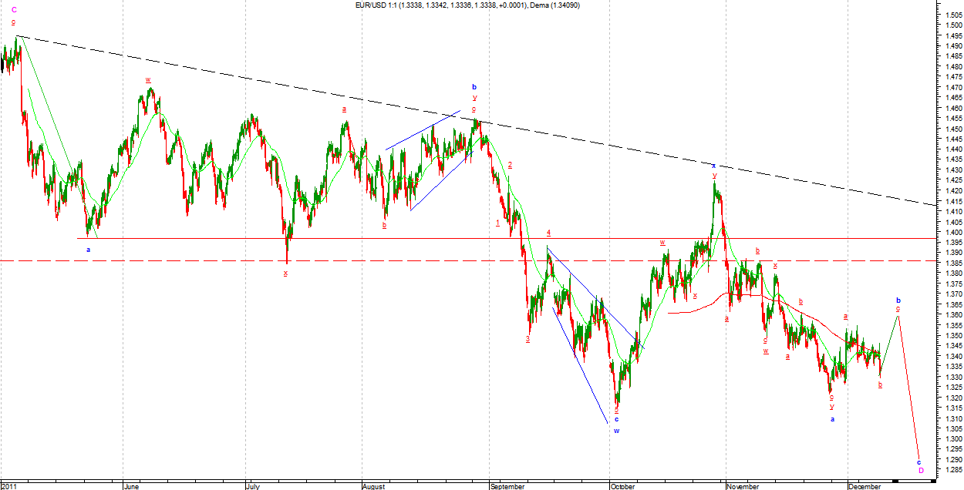
Task: Click the red dashed horizontal support line
Action: click(386, 261)
